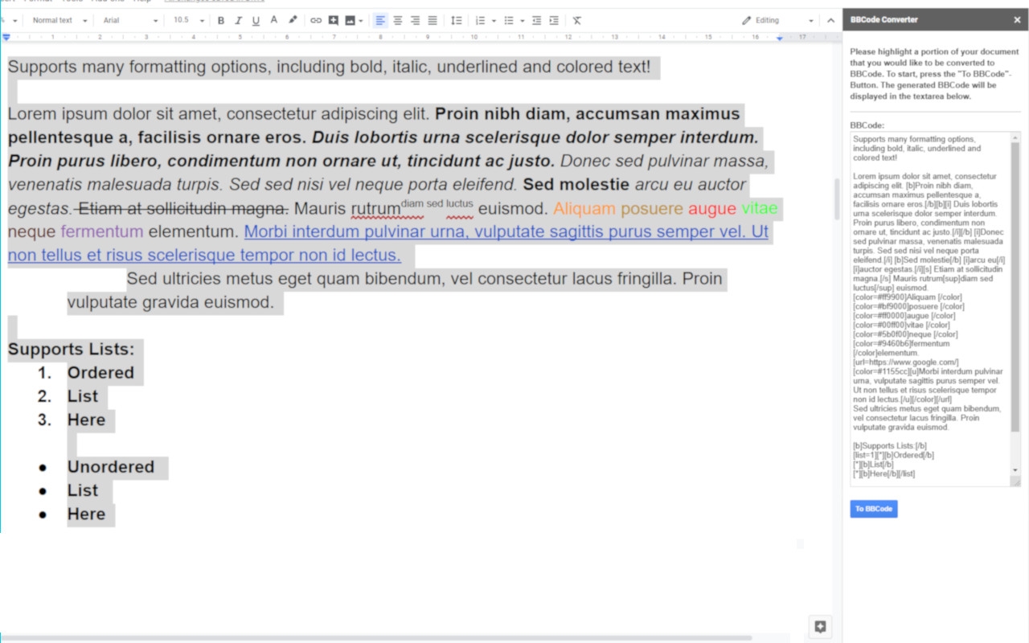
Task: Open the text color picker
Action: (274, 20)
